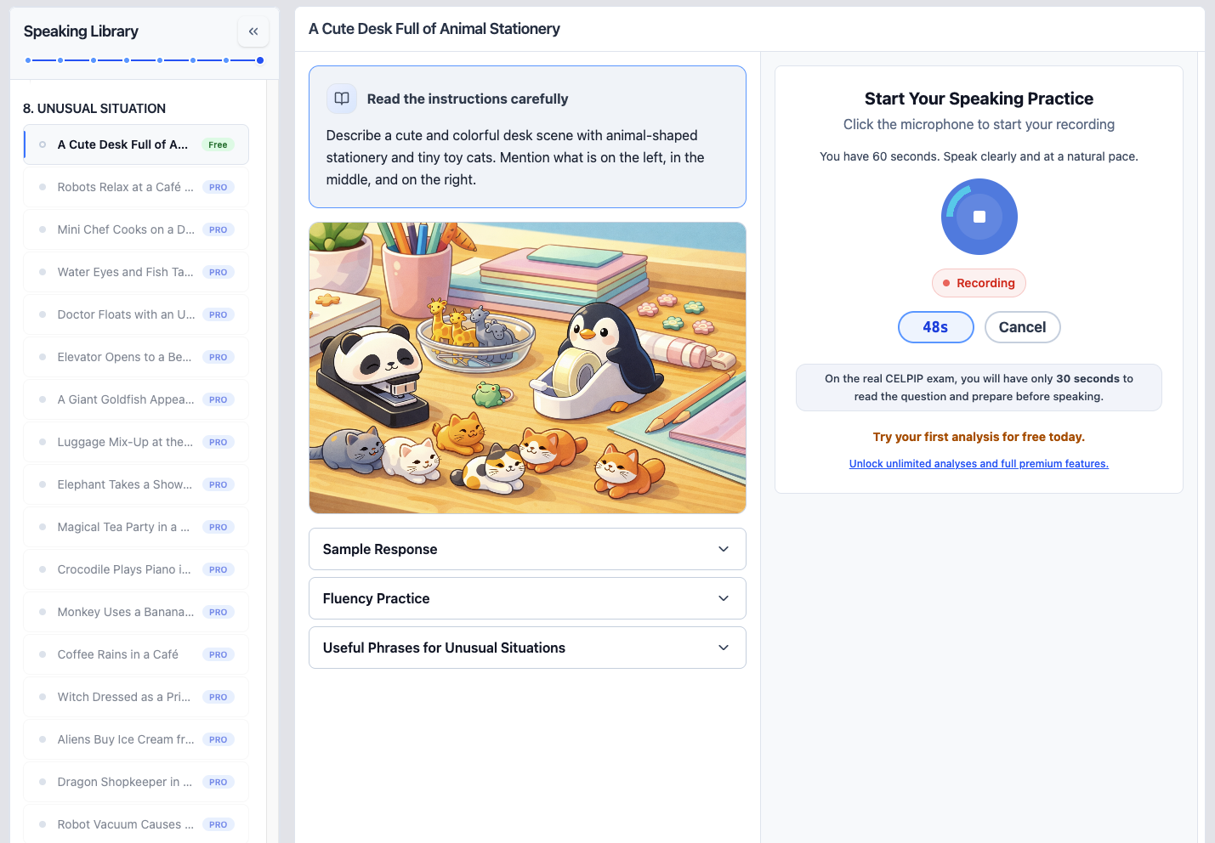Open the unlock unlimited analyses link
The image size is (1215, 843).
click(979, 463)
